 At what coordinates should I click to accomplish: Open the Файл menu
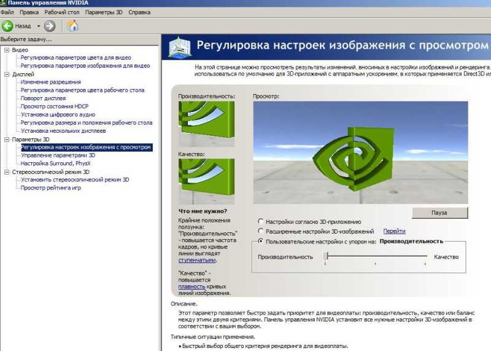(7, 12)
